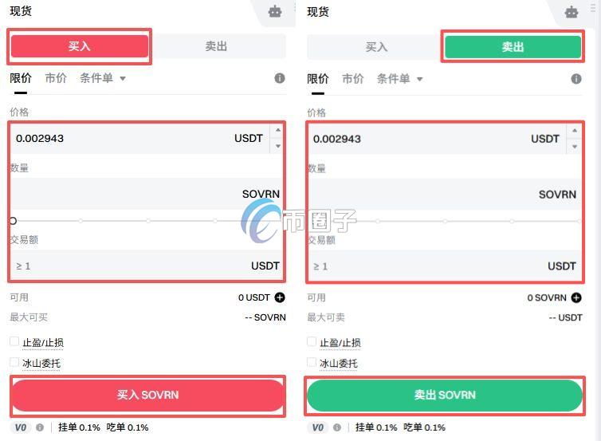
Task: Click fee info icon beside V0 in buy panel
Action: coord(40,427)
